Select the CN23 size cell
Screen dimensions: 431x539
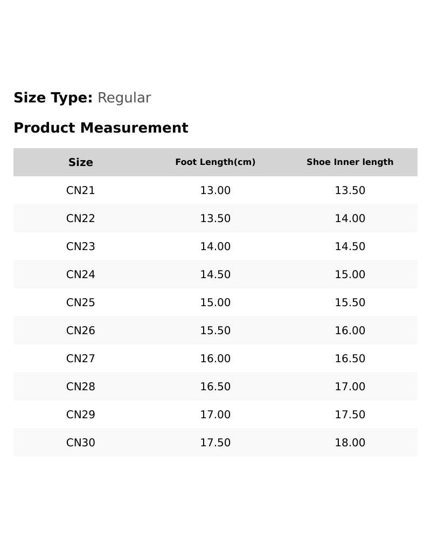click(80, 246)
